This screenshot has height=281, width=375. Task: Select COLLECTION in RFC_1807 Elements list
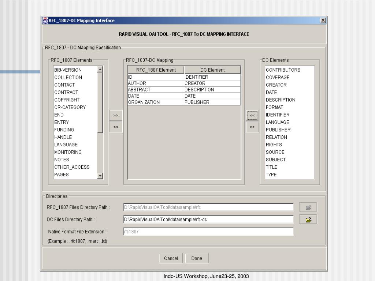[75, 78]
